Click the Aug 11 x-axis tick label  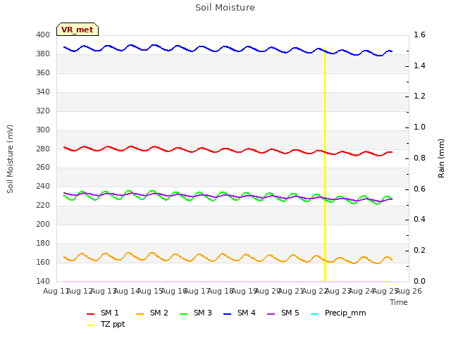pyautogui.click(x=56, y=291)
